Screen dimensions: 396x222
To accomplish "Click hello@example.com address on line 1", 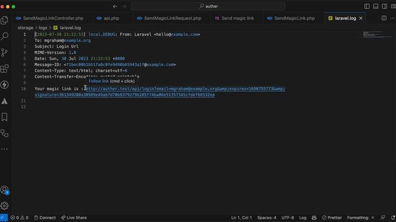I will [x=178, y=35].
